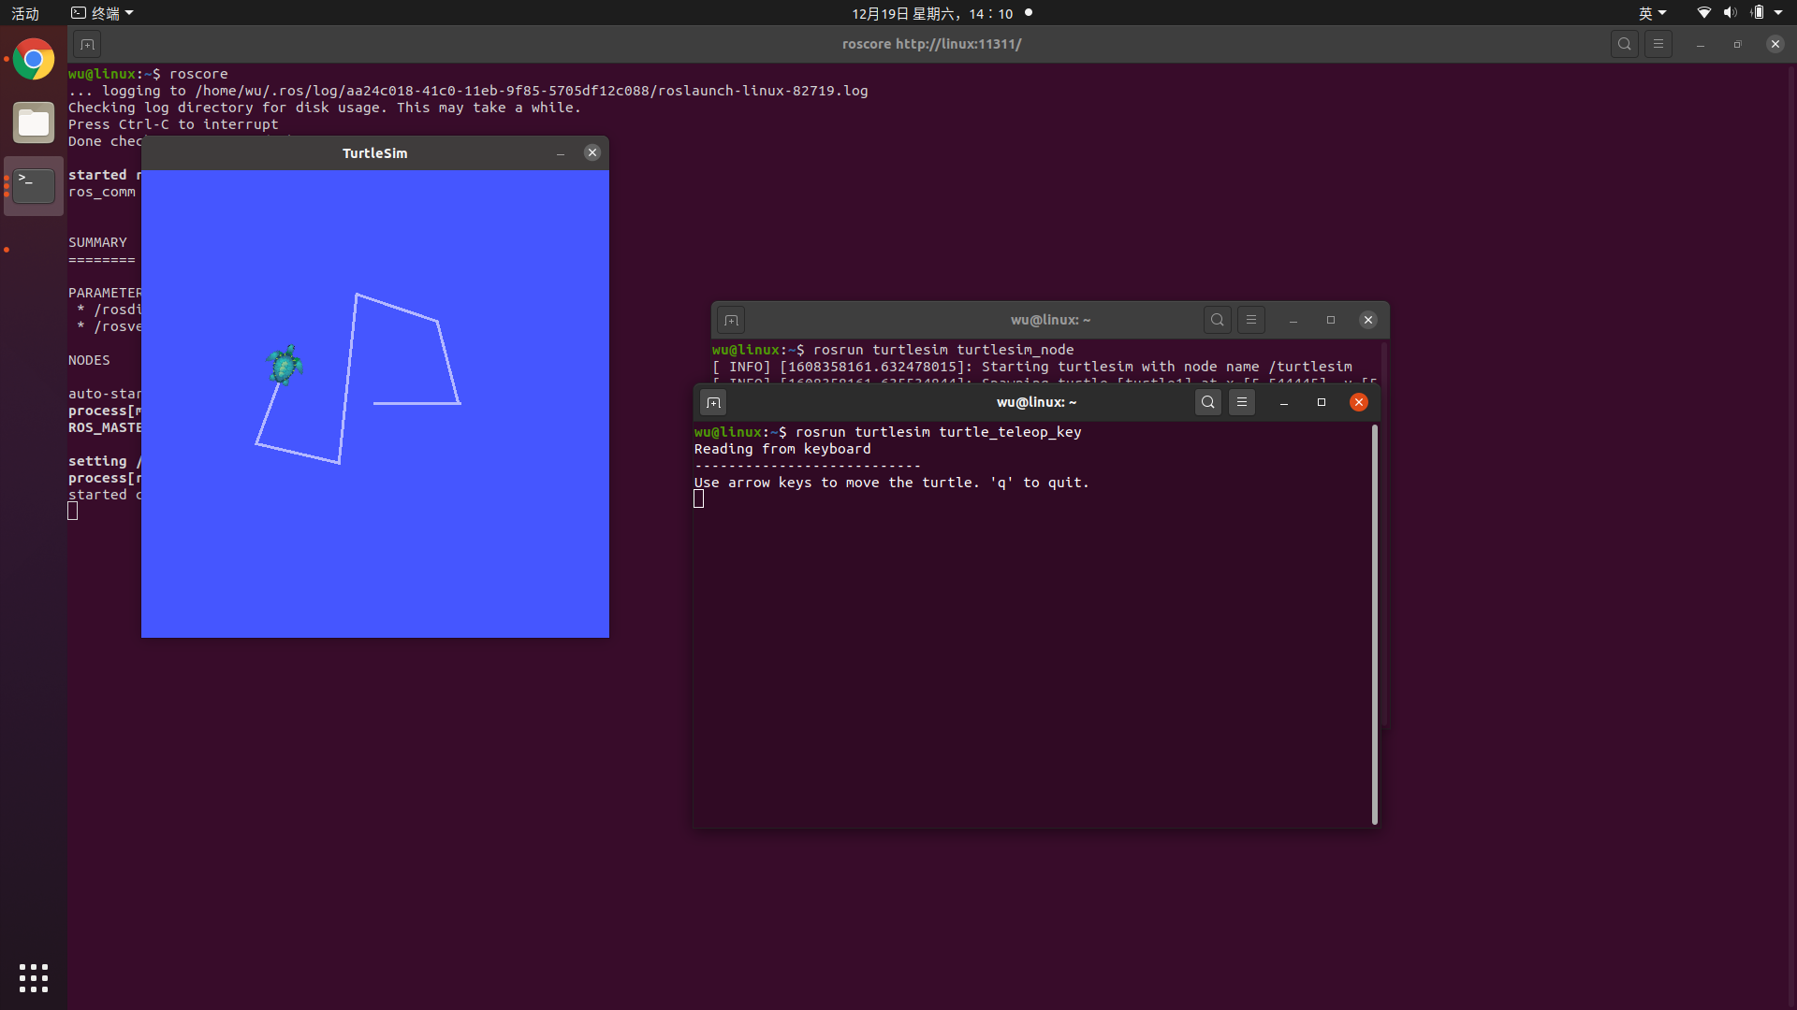
Task: Click new tab icon in teleop terminal
Action: tap(713, 402)
